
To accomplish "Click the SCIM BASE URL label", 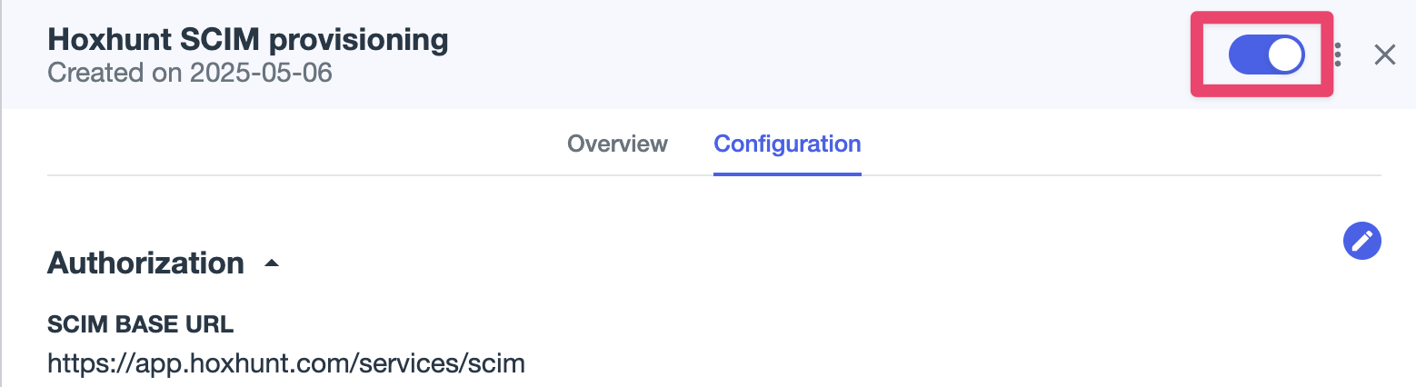I will (141, 322).
